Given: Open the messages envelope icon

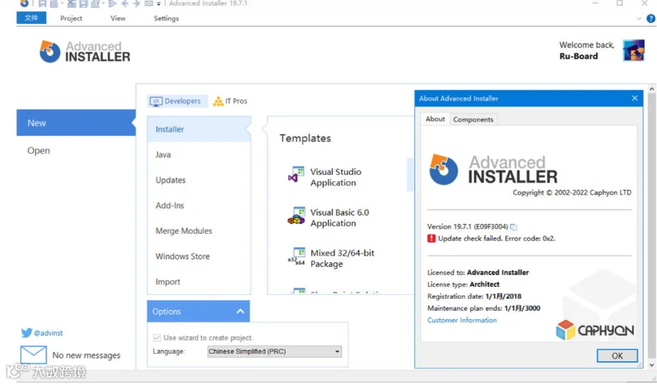Looking at the screenshot, I should [33, 355].
